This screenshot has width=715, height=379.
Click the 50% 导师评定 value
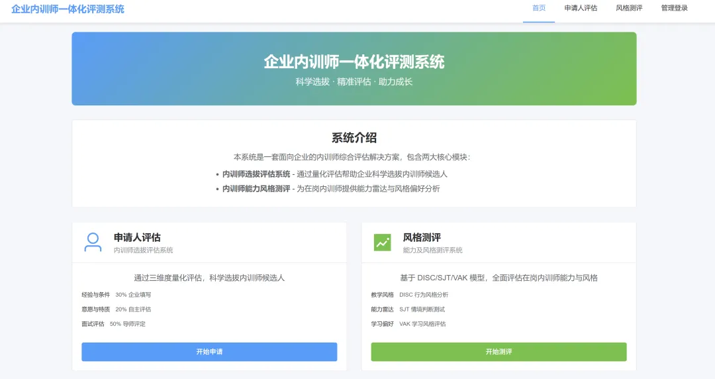[x=128, y=324]
